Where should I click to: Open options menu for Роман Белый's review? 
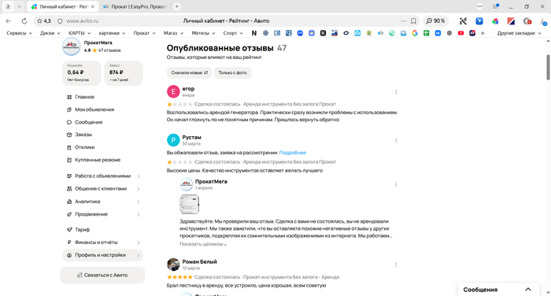click(396, 265)
